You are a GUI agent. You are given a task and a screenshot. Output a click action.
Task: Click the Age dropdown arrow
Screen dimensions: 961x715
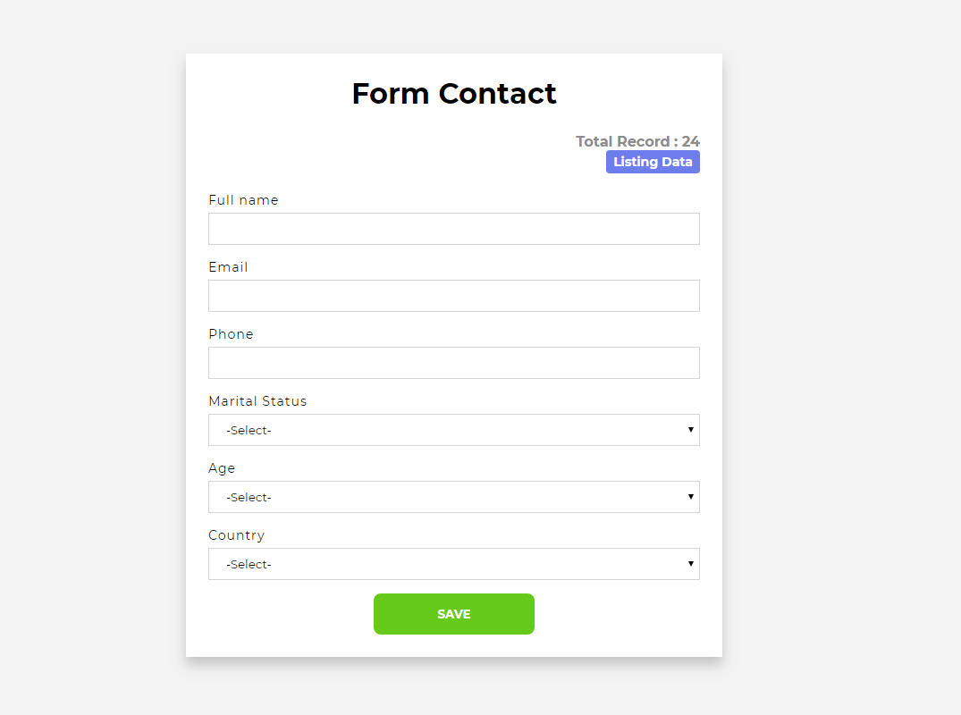pyautogui.click(x=691, y=497)
